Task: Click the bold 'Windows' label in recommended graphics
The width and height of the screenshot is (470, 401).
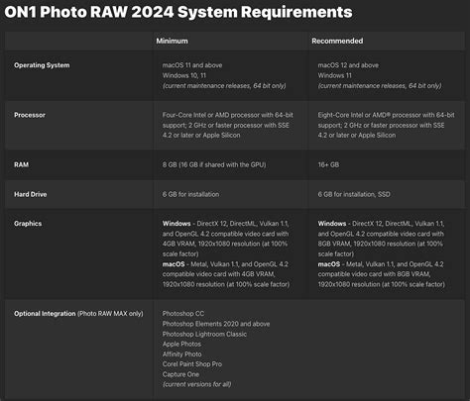Action: pos(332,224)
